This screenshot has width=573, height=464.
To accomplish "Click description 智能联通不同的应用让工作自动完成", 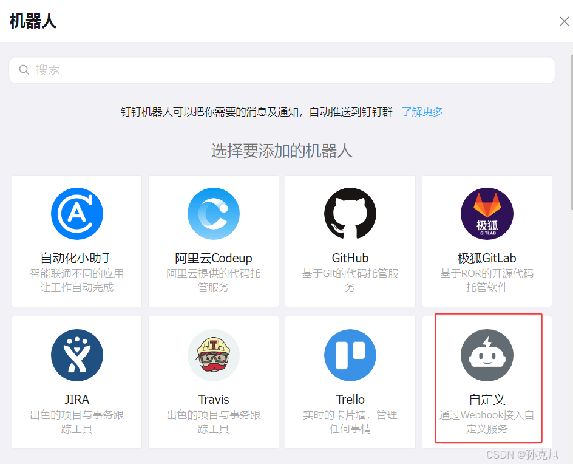I will click(76, 280).
